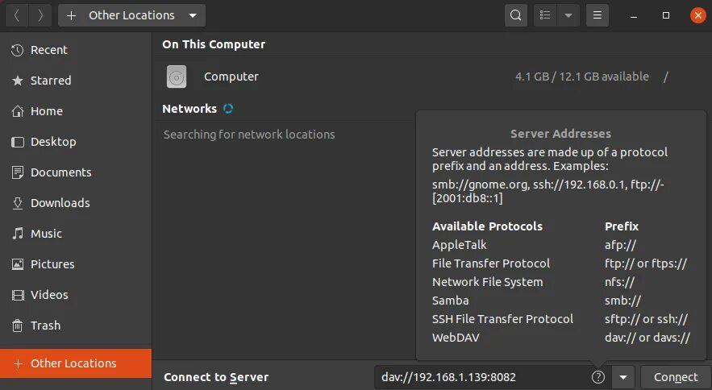Open recent servers dropdown arrow

tap(623, 377)
